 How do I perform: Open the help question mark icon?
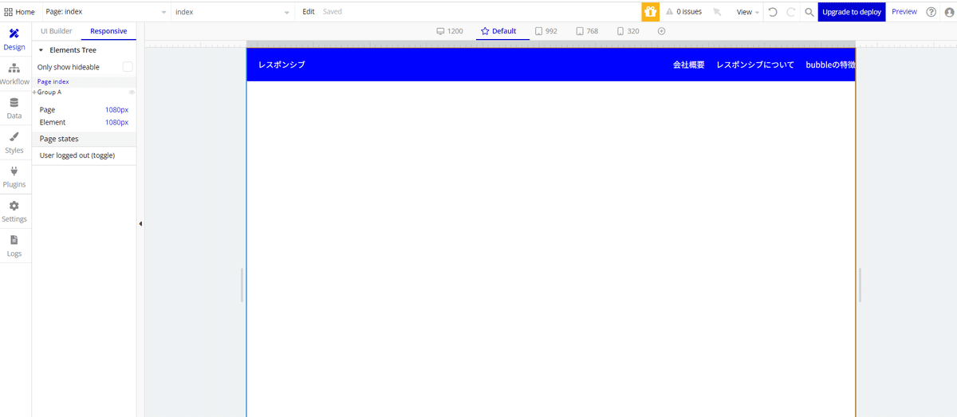931,12
